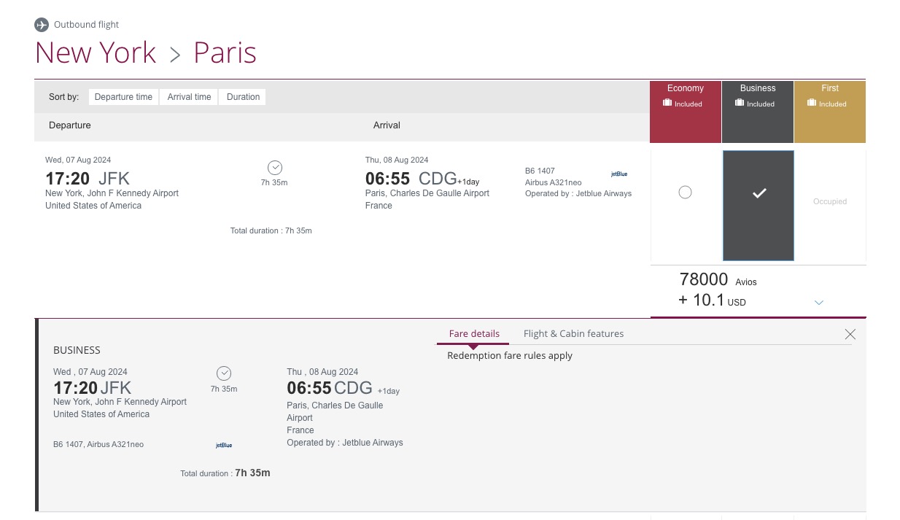
Task: Sort flights by Departure time
Action: [123, 97]
